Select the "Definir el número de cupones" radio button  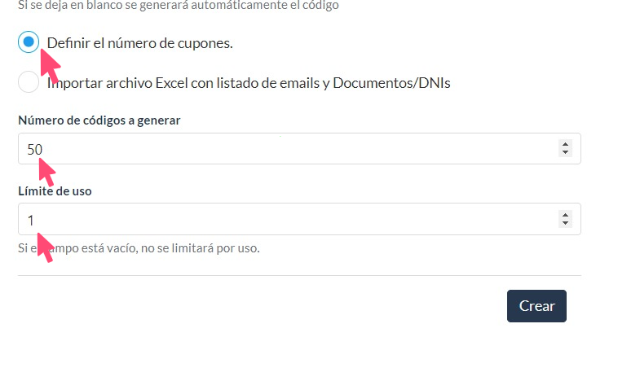click(29, 42)
